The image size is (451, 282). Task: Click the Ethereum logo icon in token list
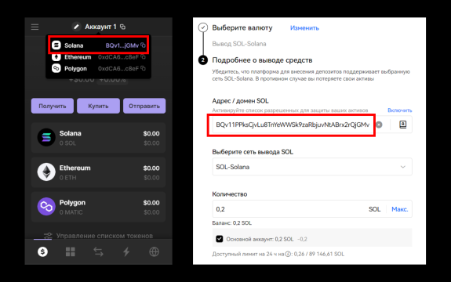point(46,172)
